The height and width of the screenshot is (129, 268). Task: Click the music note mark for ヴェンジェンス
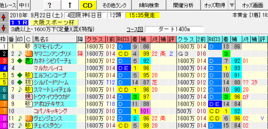point(20,119)
